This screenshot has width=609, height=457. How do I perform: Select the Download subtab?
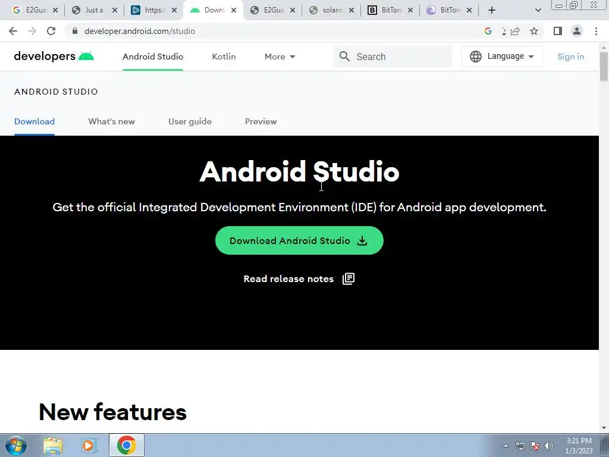34,121
